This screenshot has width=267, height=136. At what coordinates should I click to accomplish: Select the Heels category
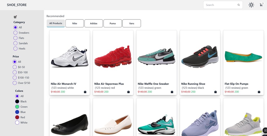(x=15, y=49)
